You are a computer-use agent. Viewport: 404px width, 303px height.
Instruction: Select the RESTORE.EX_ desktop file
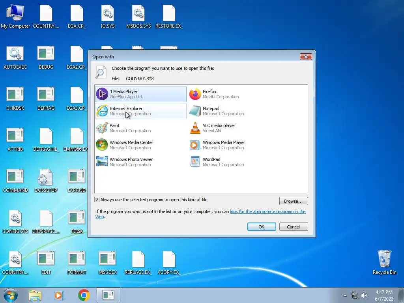click(x=169, y=16)
